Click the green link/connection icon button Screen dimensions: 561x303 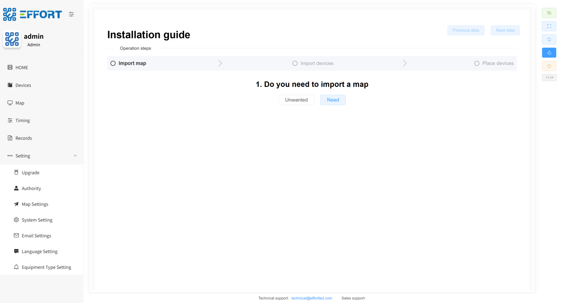549,13
